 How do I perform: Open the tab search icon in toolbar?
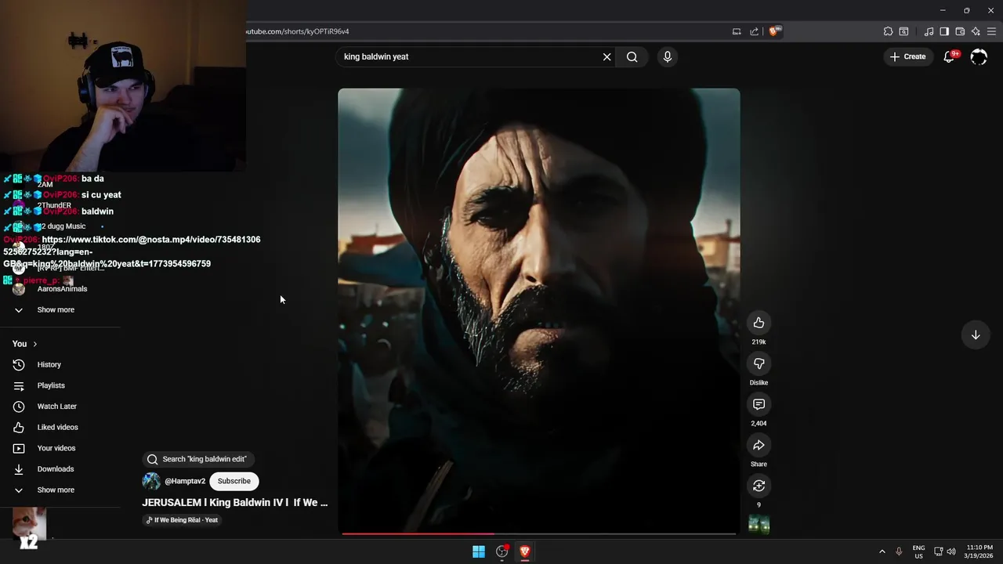[903, 31]
